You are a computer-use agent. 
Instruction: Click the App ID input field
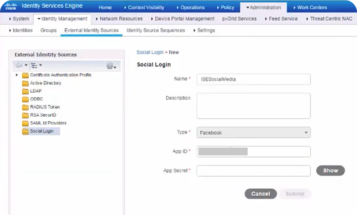[253, 152]
